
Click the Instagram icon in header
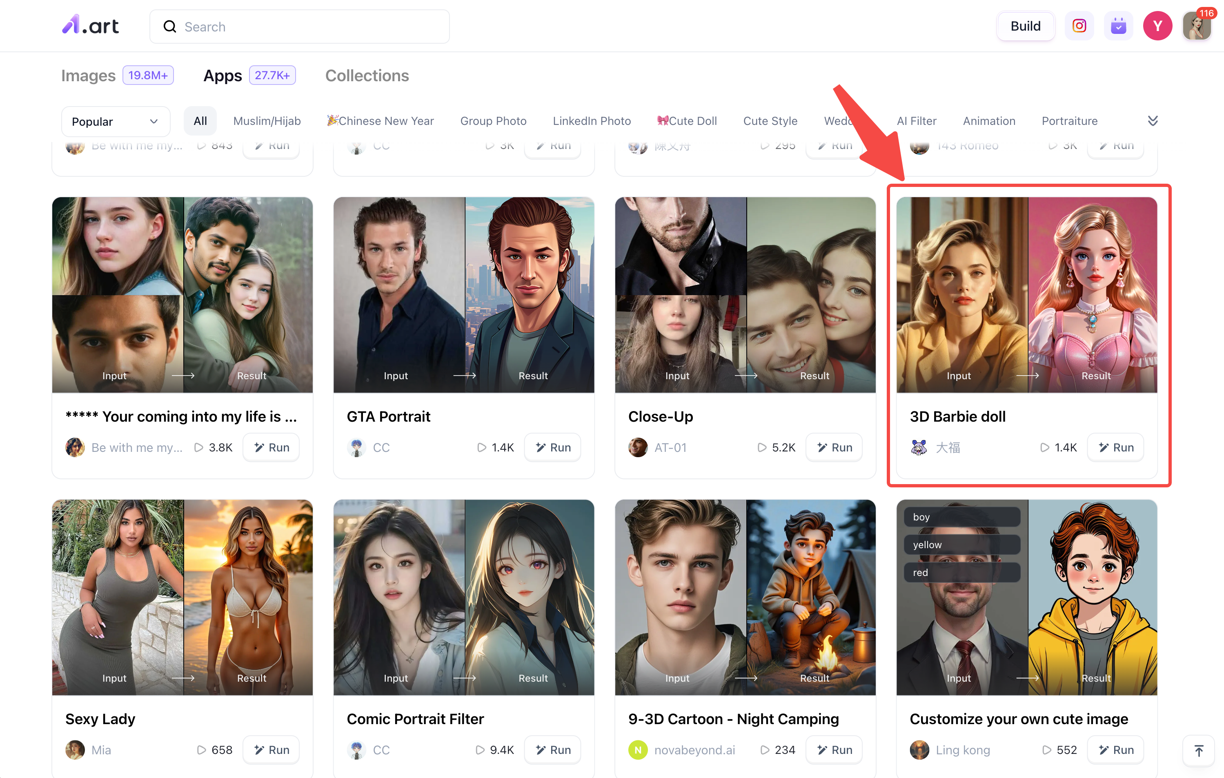(x=1079, y=26)
